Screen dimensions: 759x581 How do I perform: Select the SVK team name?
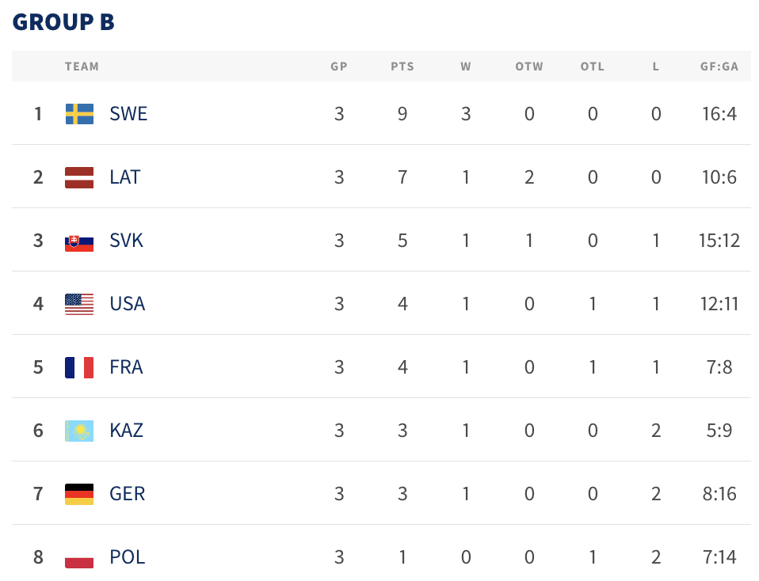(x=127, y=241)
